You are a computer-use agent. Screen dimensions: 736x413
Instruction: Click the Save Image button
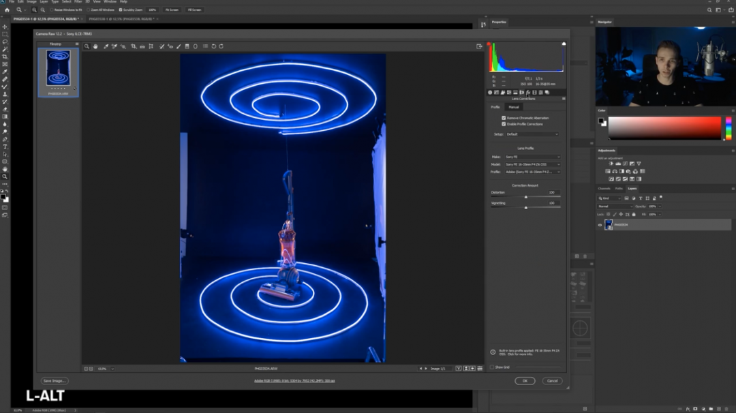point(55,380)
